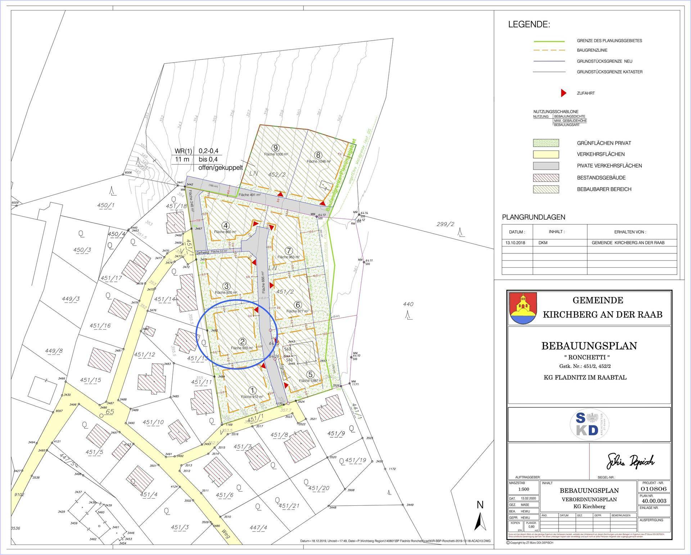The image size is (691, 555).
Task: Click the Kirchberg coat of arms emblem
Action: [523, 308]
